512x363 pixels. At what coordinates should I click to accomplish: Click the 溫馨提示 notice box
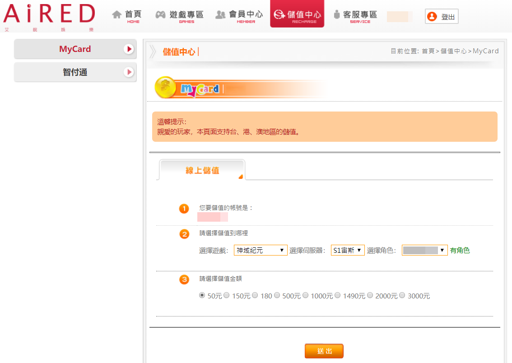(325, 127)
